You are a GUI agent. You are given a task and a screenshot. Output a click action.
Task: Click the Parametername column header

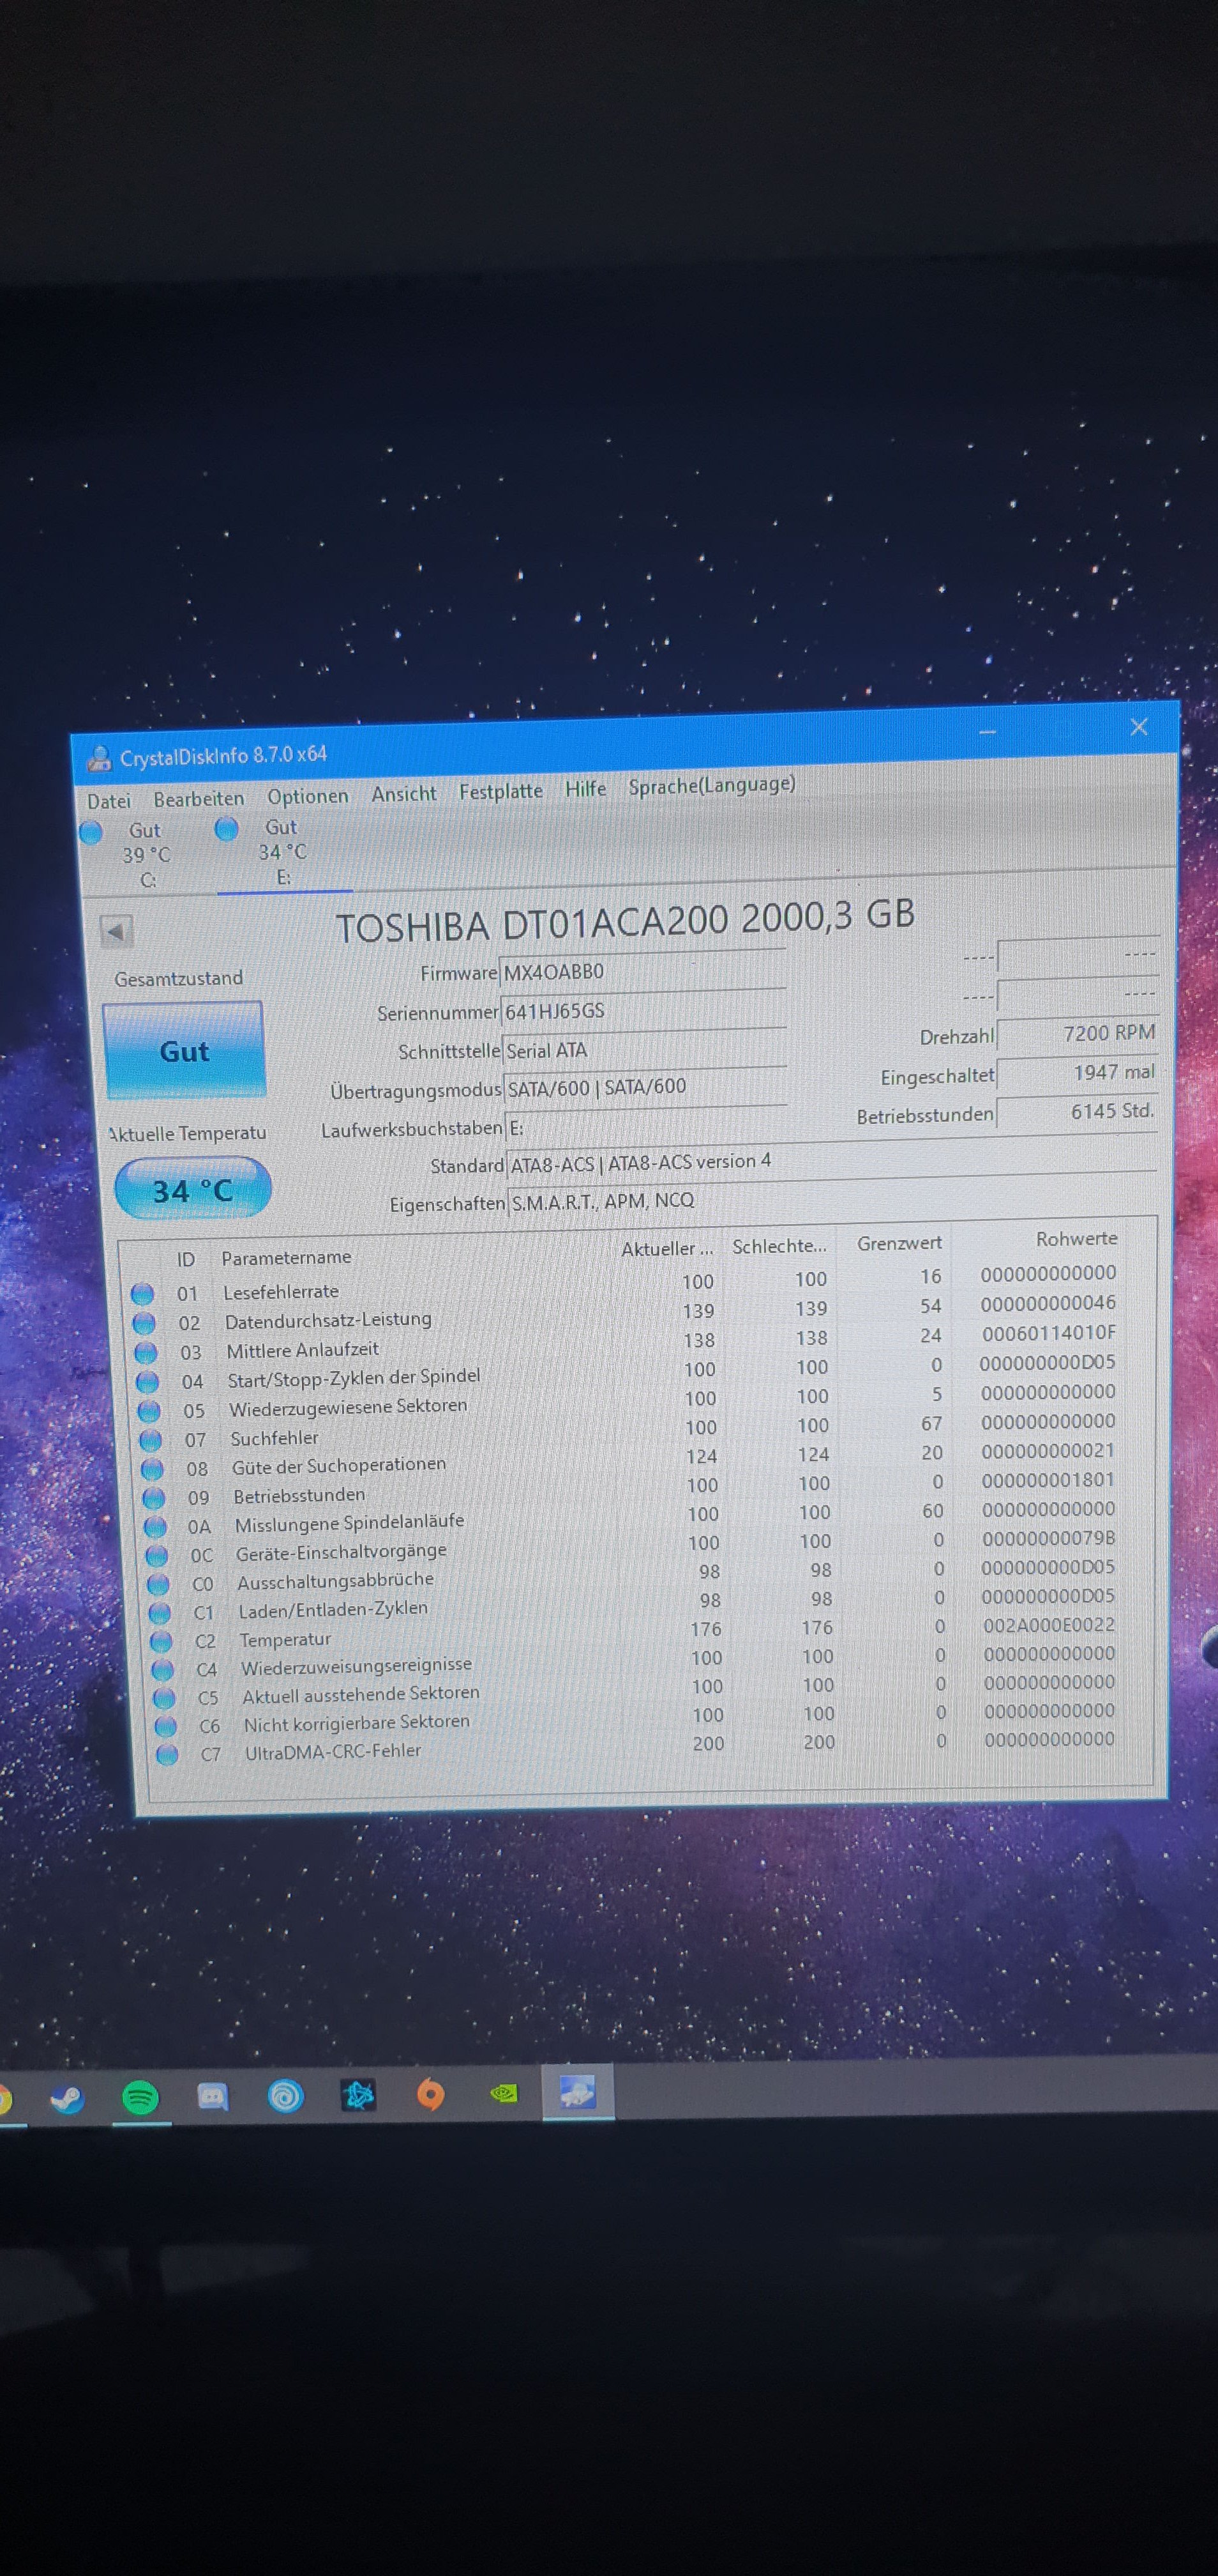click(287, 1257)
